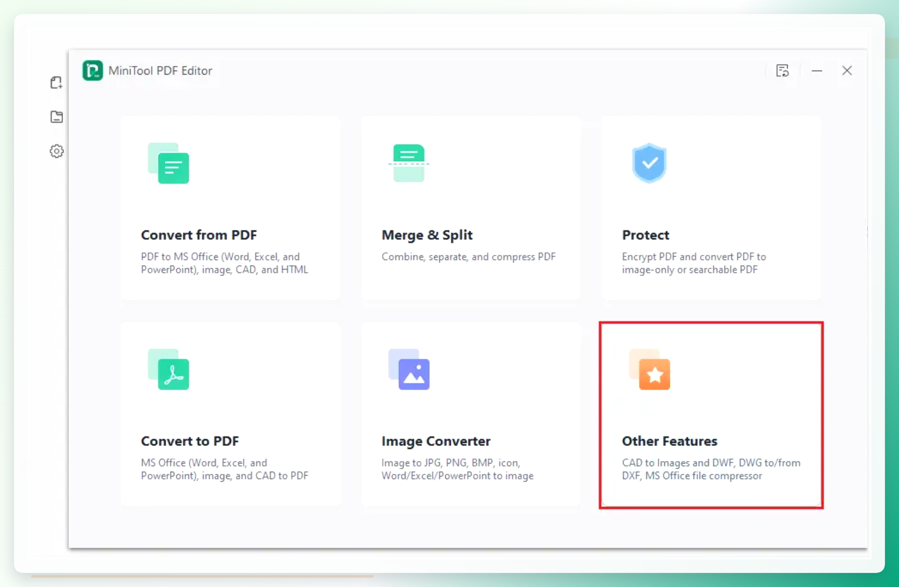Click the Protect shield icon

(x=649, y=163)
